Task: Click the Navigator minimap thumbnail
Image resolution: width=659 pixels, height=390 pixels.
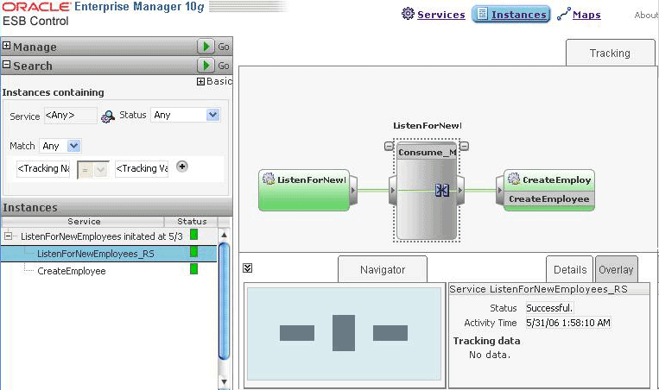Action: click(344, 334)
